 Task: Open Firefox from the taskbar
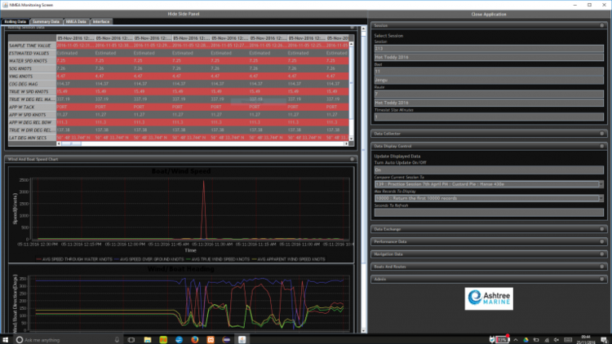click(x=195, y=340)
